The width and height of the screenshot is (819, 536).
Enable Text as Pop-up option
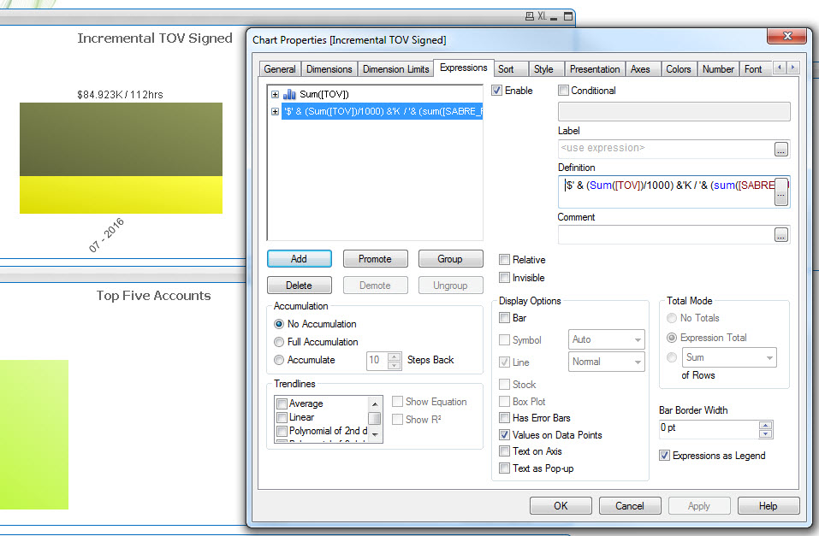[504, 468]
